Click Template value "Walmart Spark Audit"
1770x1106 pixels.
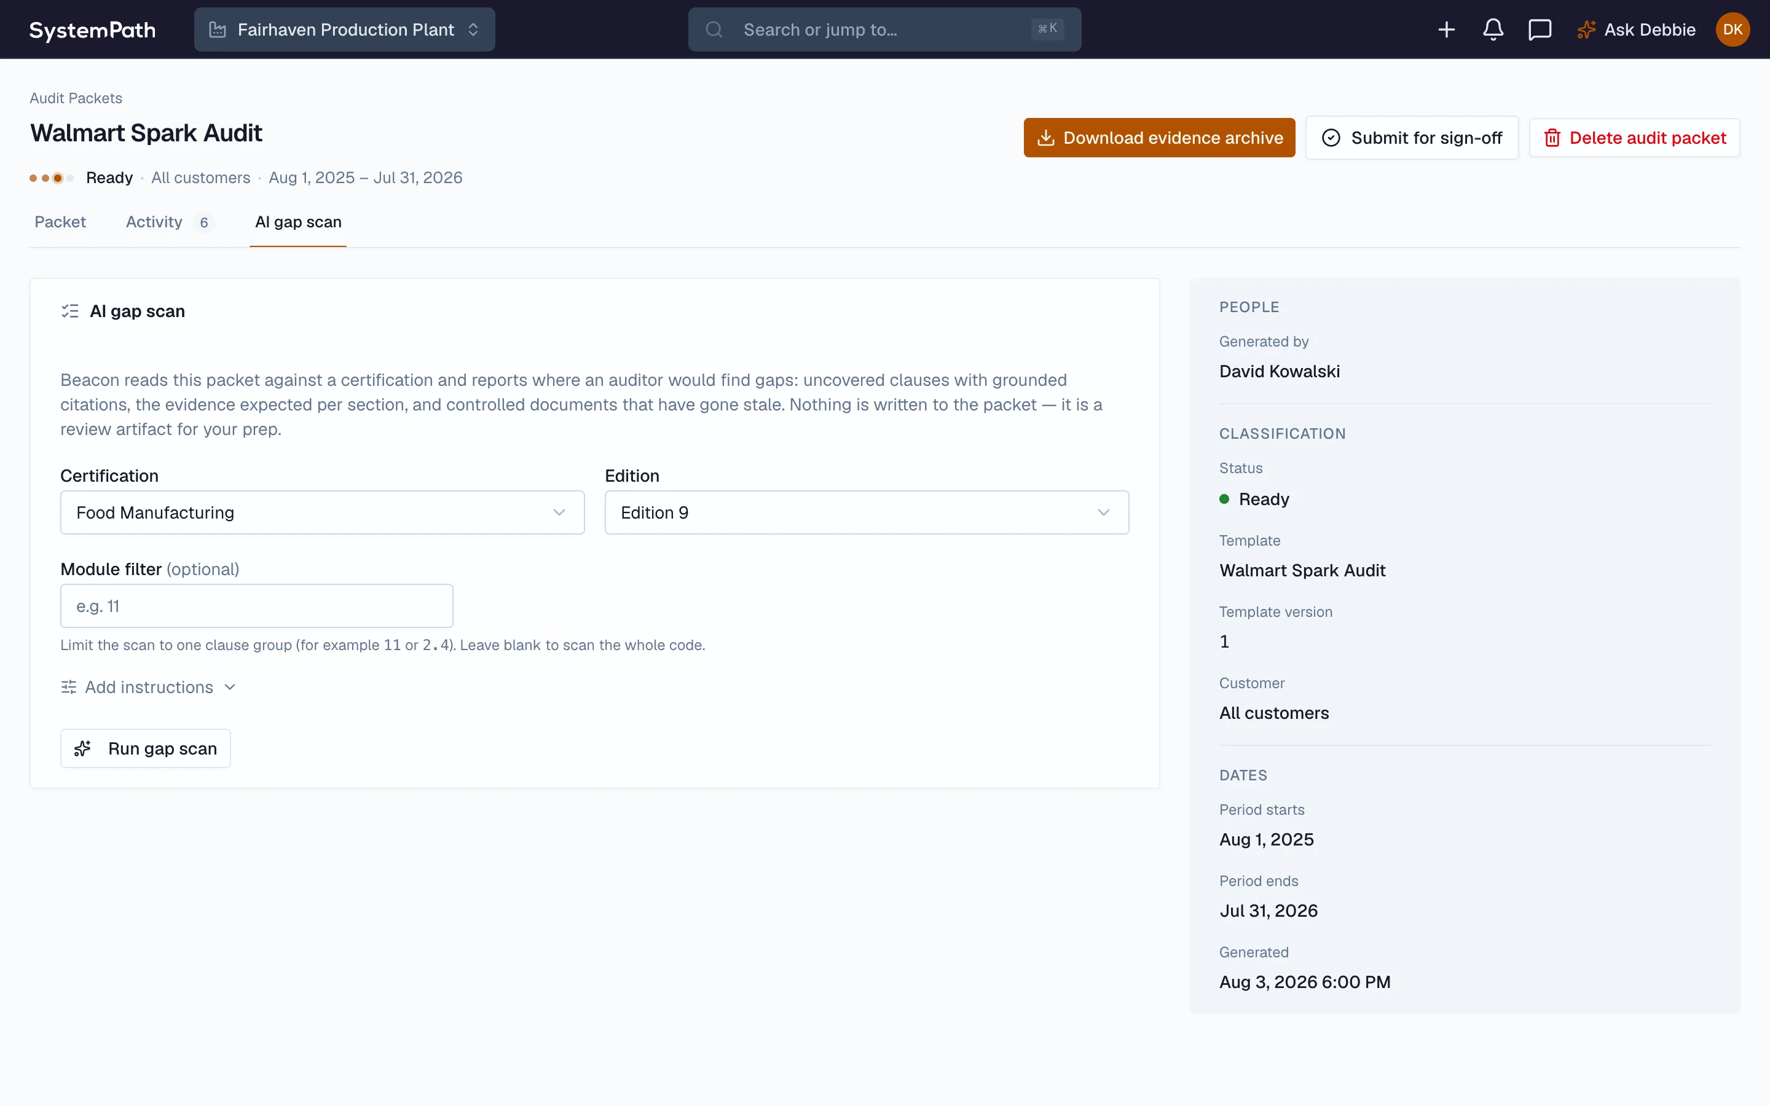[x=1302, y=571]
